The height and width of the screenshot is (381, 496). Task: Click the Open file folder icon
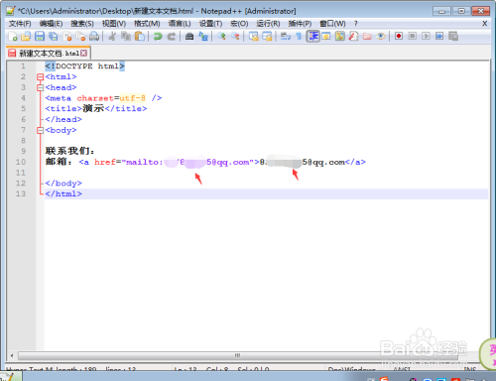point(26,36)
